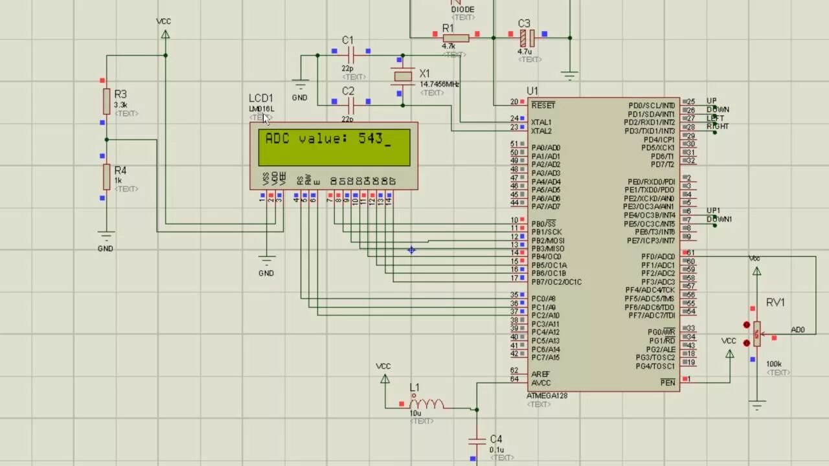Click the 4.7k value of R1
The width and height of the screenshot is (829, 466).
tap(448, 46)
